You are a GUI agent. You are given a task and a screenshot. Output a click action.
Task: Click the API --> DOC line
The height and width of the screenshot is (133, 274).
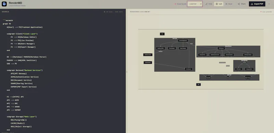[x=12, y=103]
